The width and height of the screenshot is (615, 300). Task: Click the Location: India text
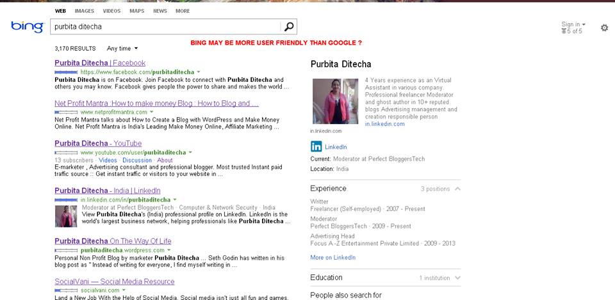click(x=329, y=170)
